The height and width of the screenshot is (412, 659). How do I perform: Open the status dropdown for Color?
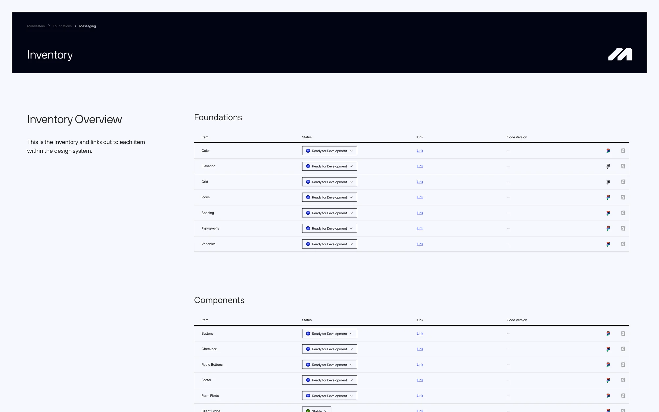(329, 151)
